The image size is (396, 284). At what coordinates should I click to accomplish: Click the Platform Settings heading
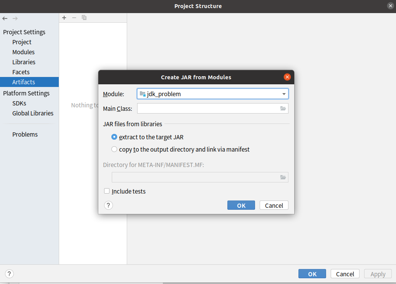click(x=26, y=93)
